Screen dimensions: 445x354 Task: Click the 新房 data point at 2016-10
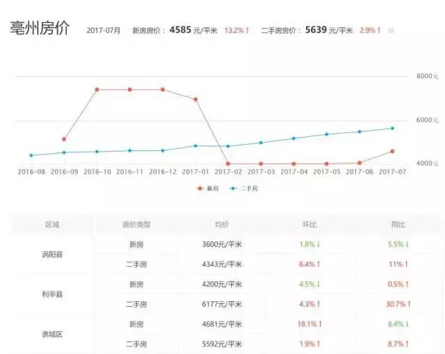(97, 89)
